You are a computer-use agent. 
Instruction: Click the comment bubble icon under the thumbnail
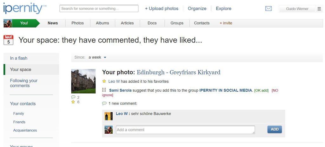click(73, 97)
